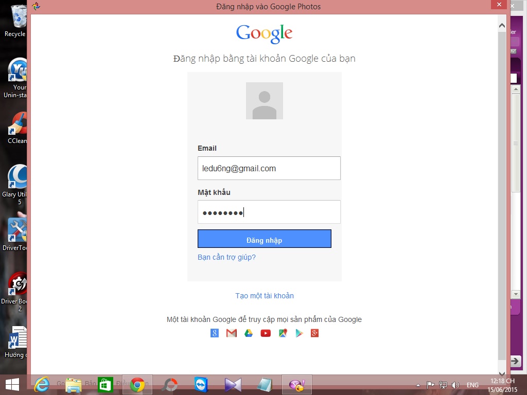This screenshot has height=395, width=527.
Task: Click the Google logo
Action: (x=264, y=33)
